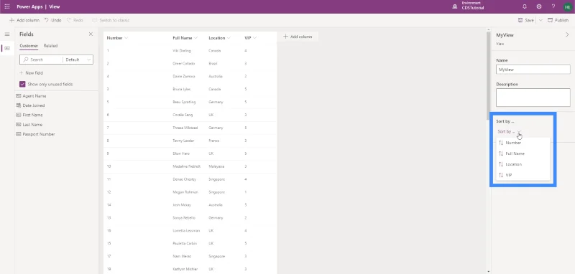
Task: Open the Location column header menu
Action: [x=229, y=38]
